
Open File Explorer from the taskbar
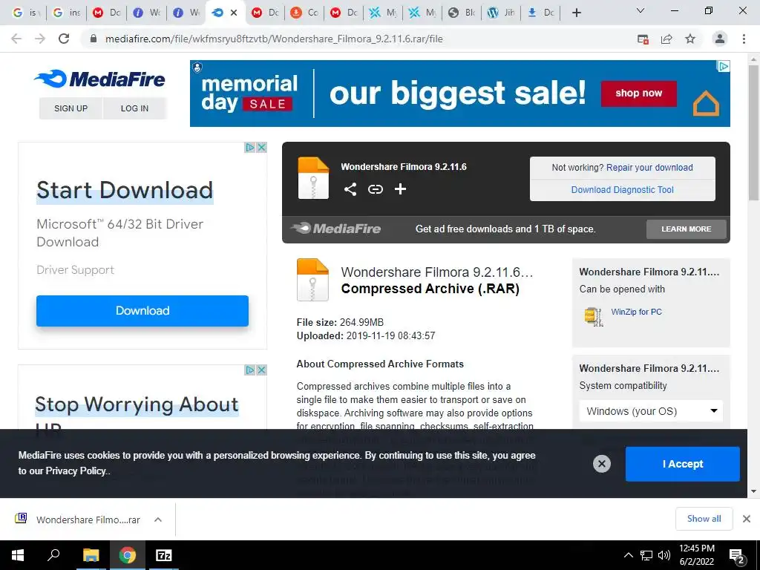click(x=91, y=555)
